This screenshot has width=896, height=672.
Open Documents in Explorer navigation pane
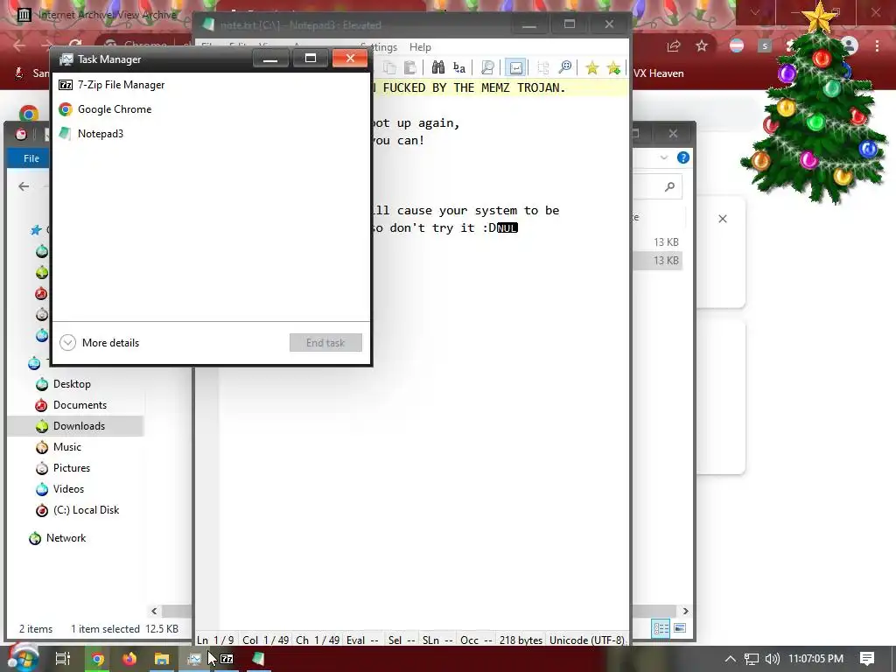click(80, 405)
